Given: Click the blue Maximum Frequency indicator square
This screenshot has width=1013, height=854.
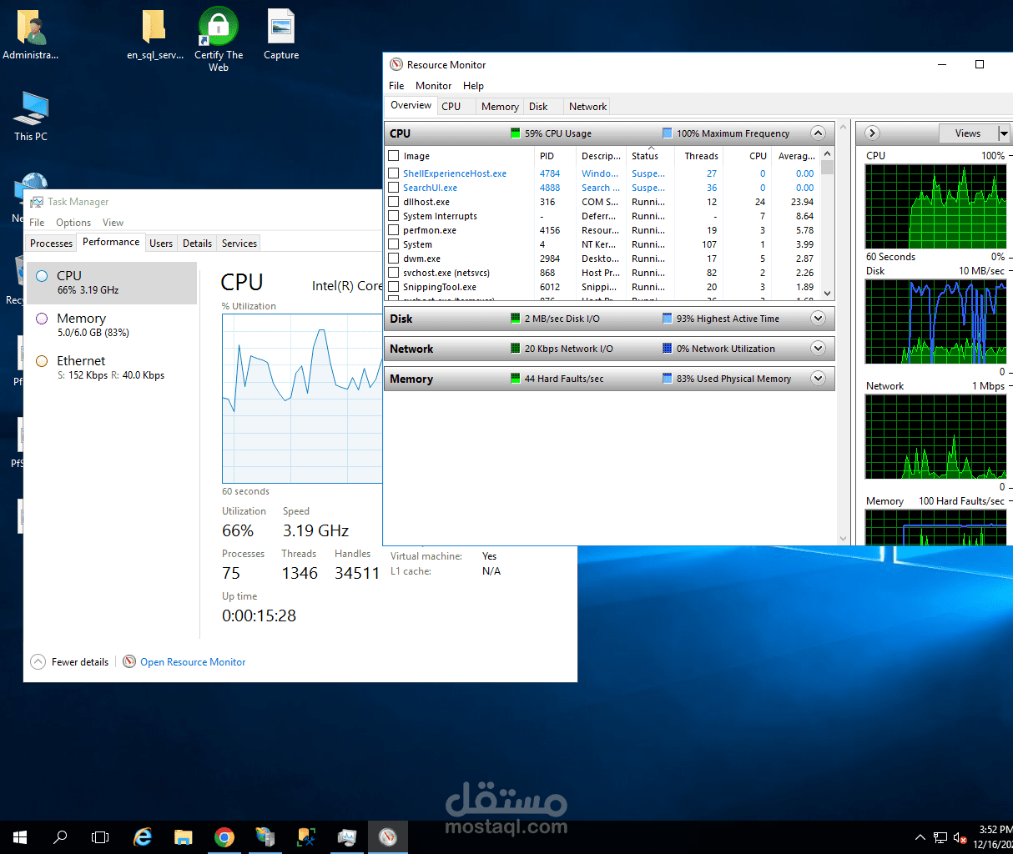Looking at the screenshot, I should (x=668, y=133).
